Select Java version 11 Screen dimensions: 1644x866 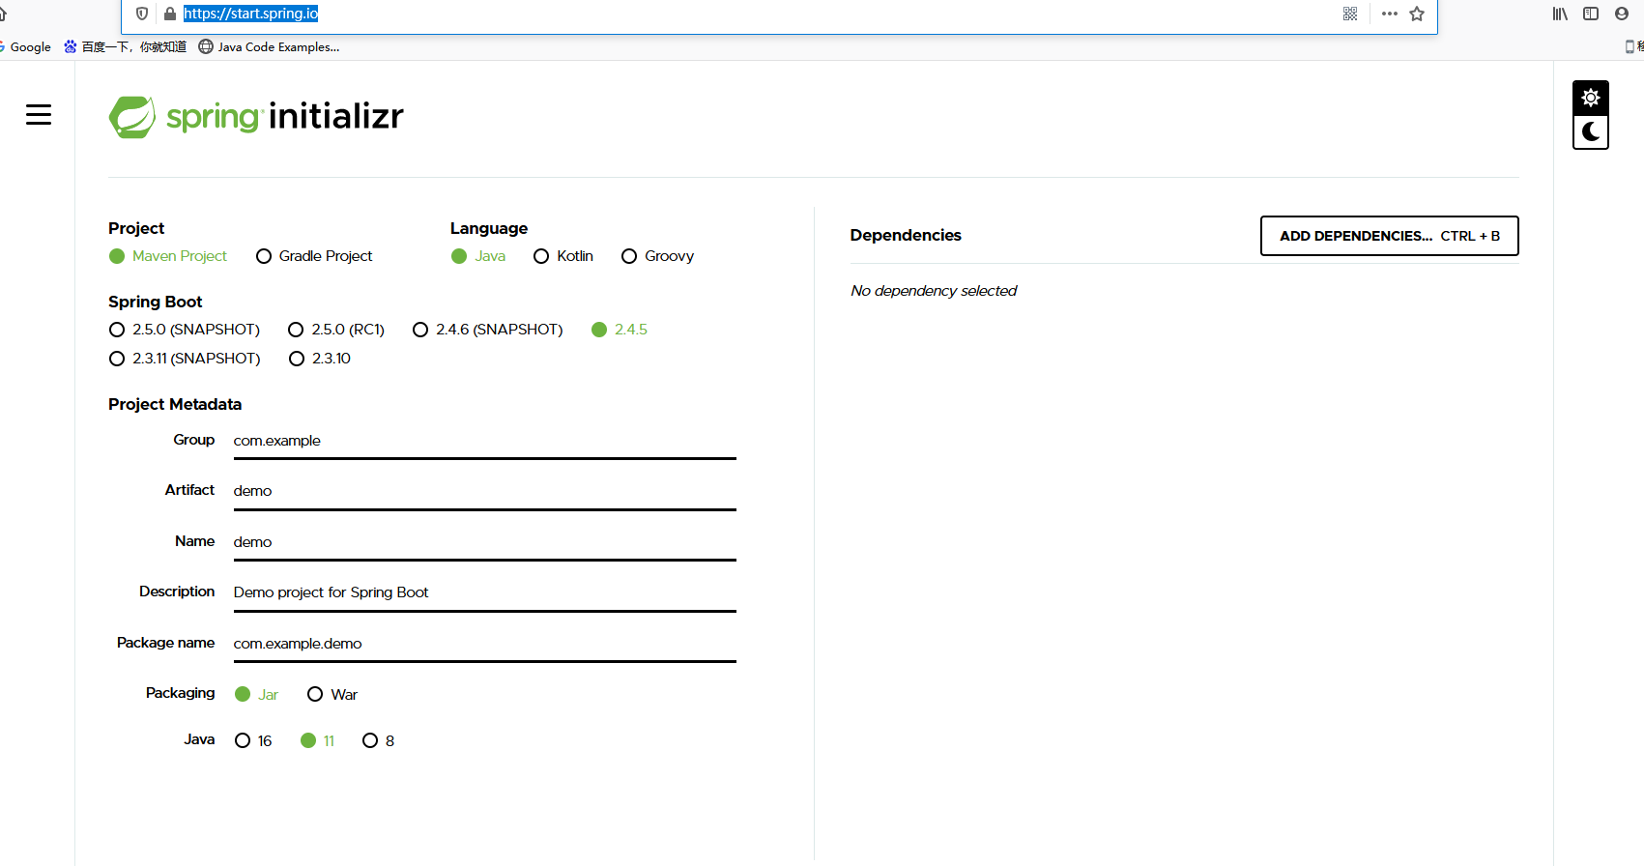(x=318, y=740)
